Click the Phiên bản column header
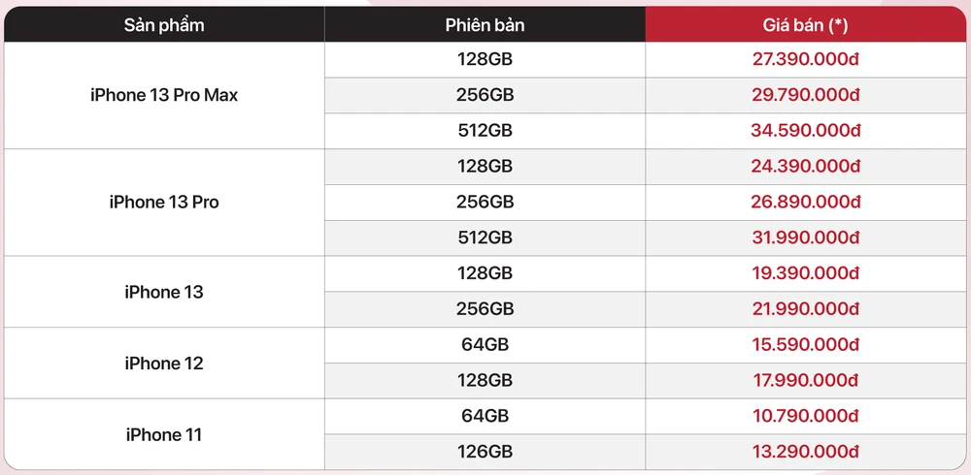 point(485,25)
